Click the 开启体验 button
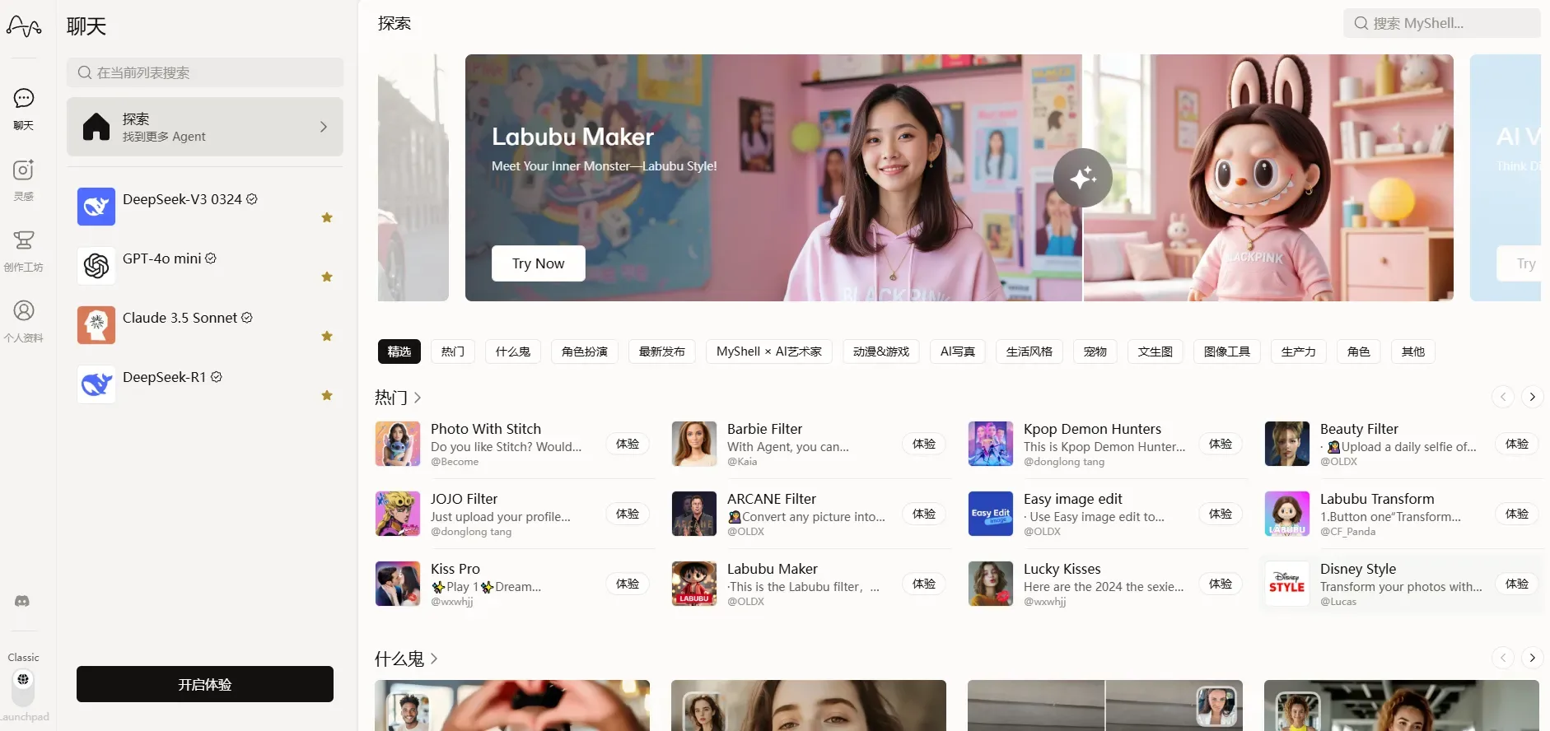The image size is (1550, 731). pyautogui.click(x=204, y=684)
